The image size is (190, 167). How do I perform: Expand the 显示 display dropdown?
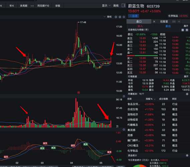pos(106,5)
